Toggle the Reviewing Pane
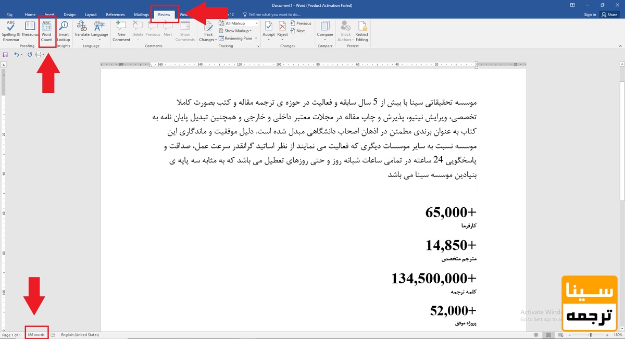Screen dimensions: 625x339 pyautogui.click(x=238, y=38)
